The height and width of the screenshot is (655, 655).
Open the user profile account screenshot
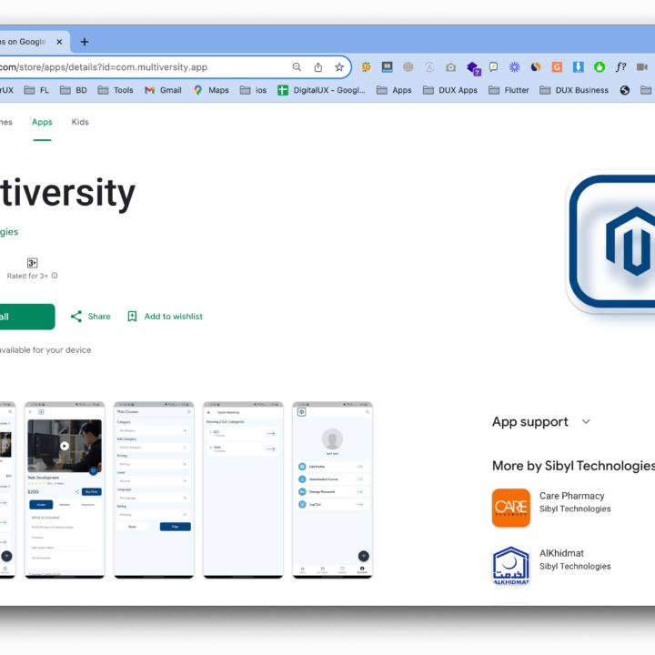(x=333, y=490)
